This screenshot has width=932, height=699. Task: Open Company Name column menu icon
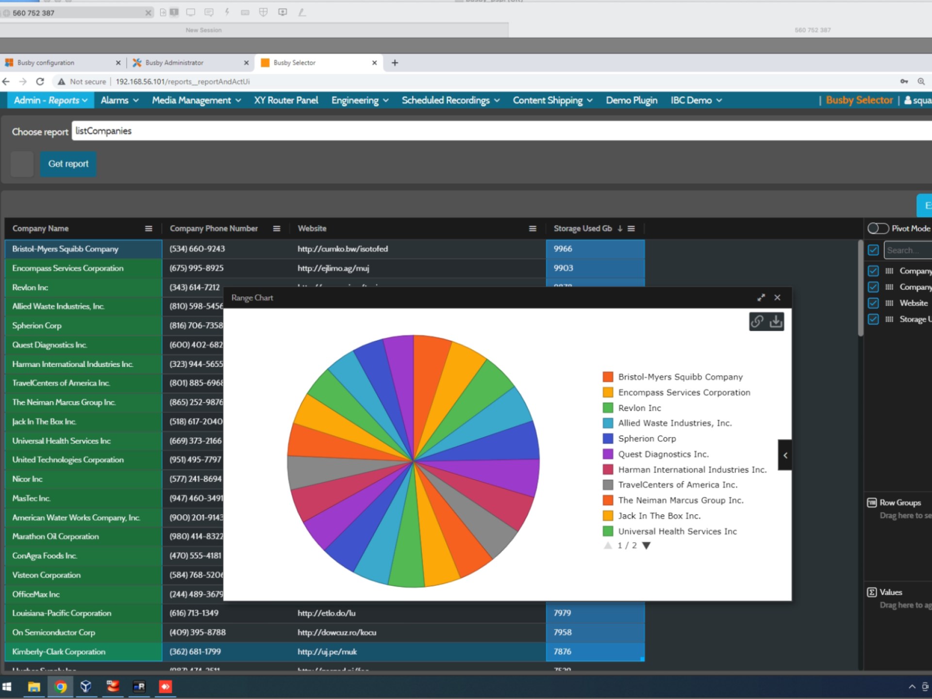149,229
